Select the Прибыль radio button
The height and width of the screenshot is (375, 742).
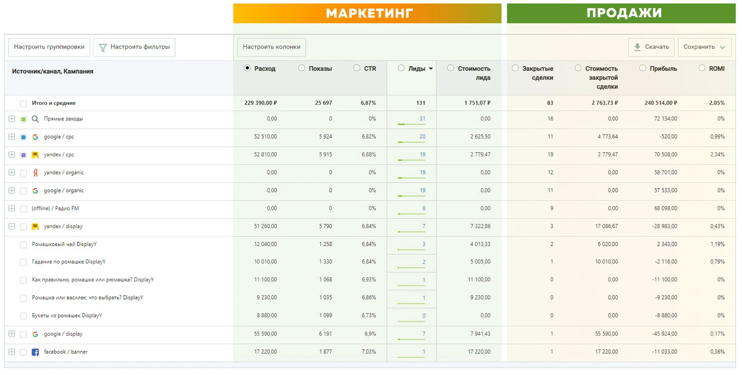(643, 68)
